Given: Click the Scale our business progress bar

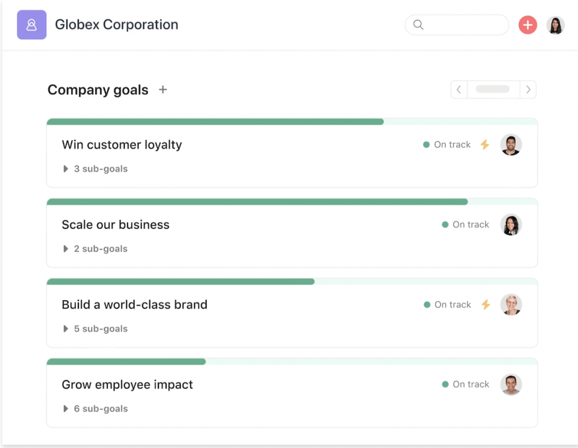Looking at the screenshot, I should pyautogui.click(x=257, y=201).
